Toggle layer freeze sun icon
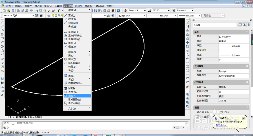Viewport: 253px width, 136px height. [56, 16]
